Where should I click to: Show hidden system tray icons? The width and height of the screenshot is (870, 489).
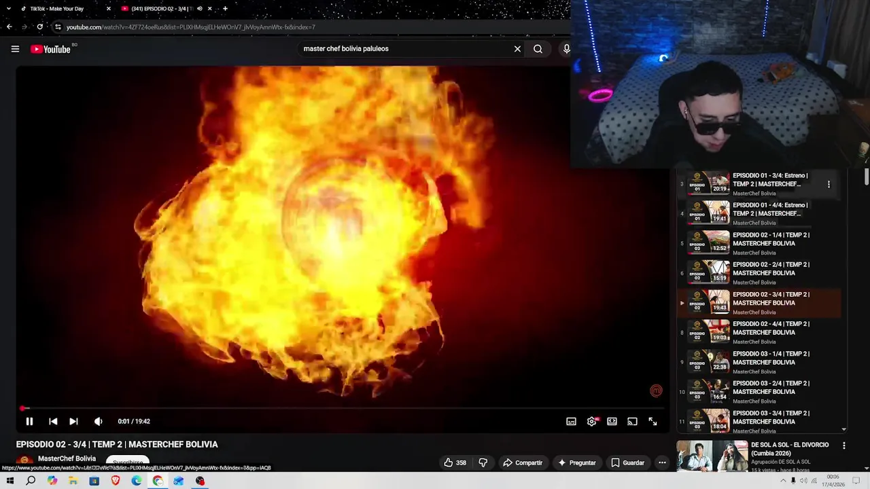(783, 481)
